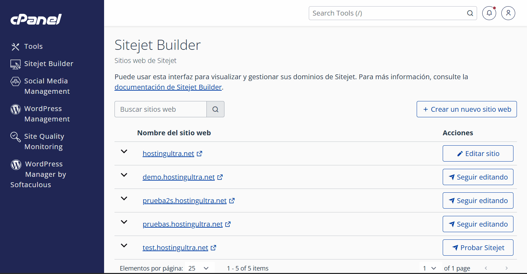Image resolution: width=527 pixels, height=274 pixels.
Task: Click Crear un nuevo sitio web button
Action: tap(467, 109)
